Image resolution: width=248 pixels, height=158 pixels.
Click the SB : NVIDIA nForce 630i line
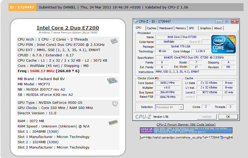point(45,95)
